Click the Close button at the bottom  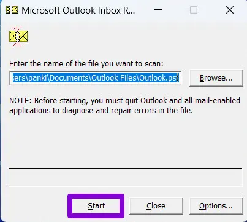point(156,205)
